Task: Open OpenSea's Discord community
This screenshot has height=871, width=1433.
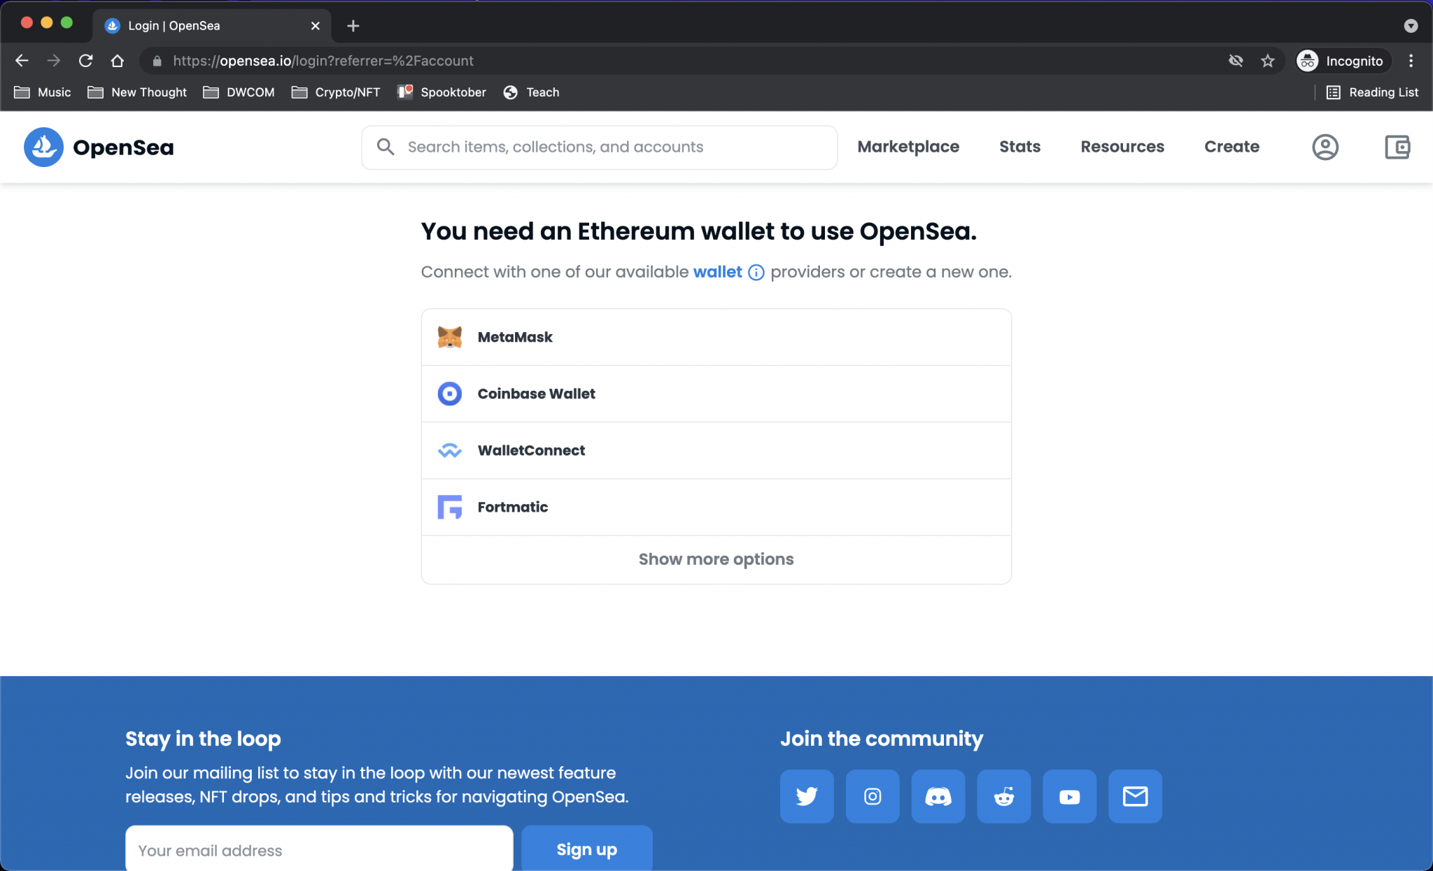Action: [x=938, y=796]
